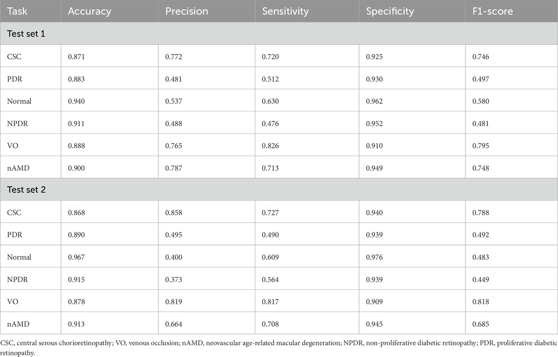Click the NPDR label in Test set 1
Image resolution: width=558 pixels, height=357 pixels.
[17, 124]
